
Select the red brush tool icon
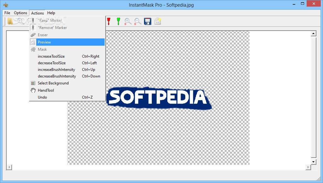click(x=109, y=21)
